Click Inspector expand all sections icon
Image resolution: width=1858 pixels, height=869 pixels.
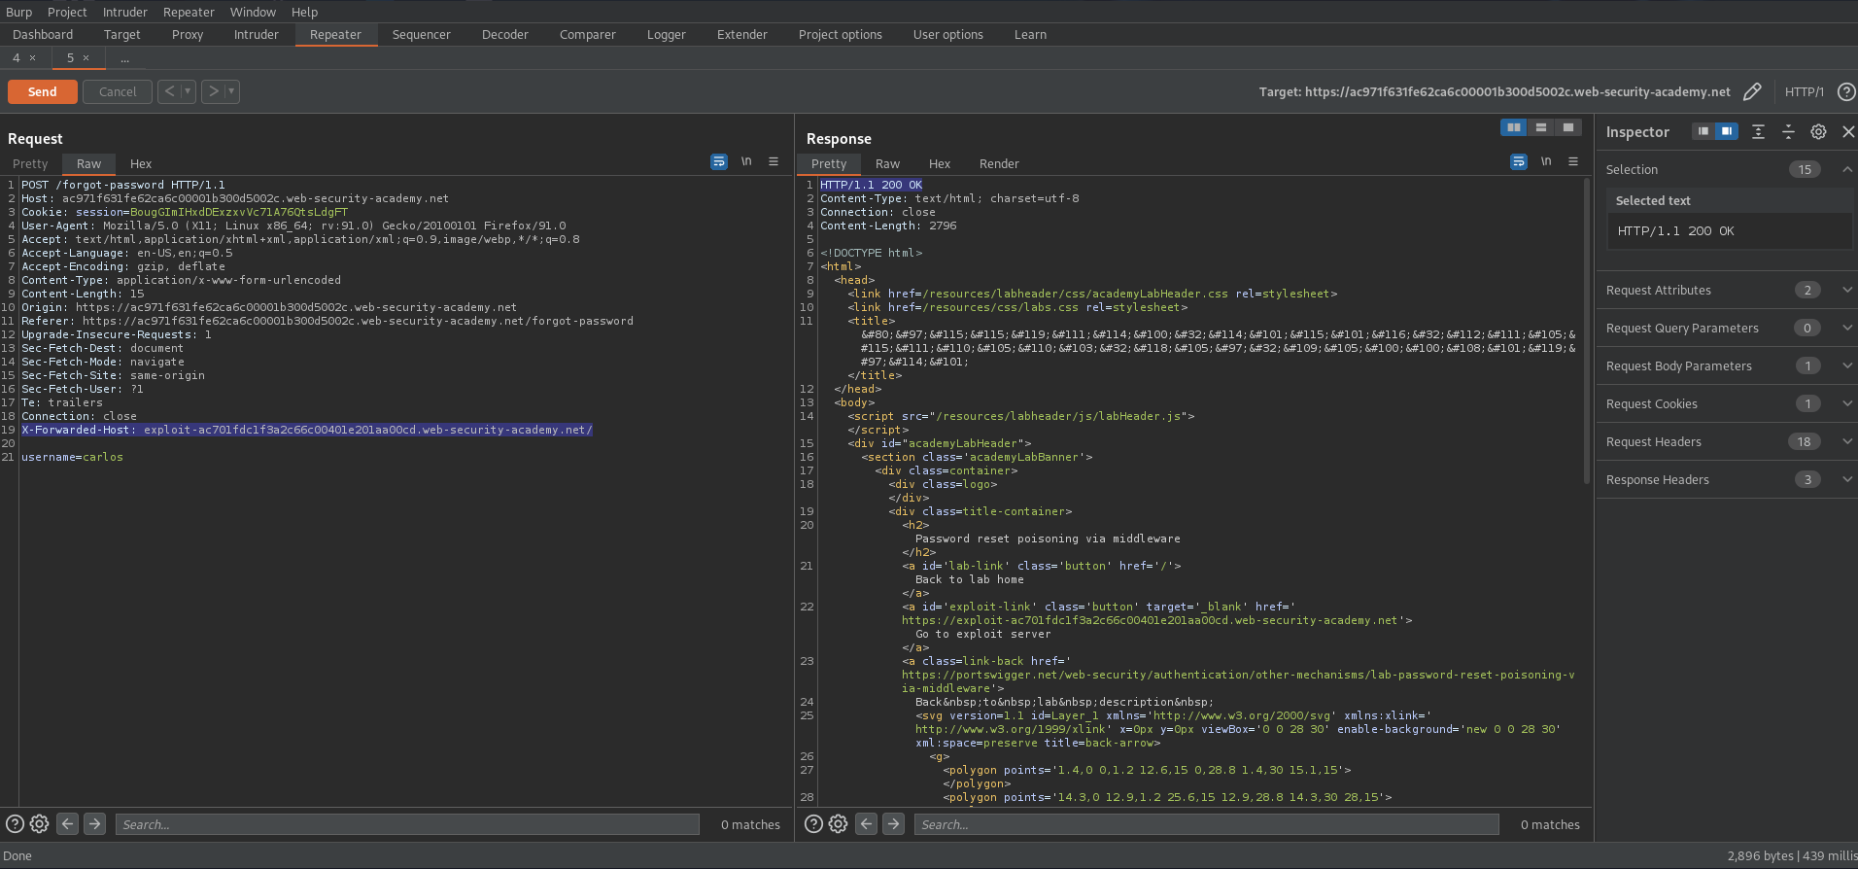coord(1758,131)
